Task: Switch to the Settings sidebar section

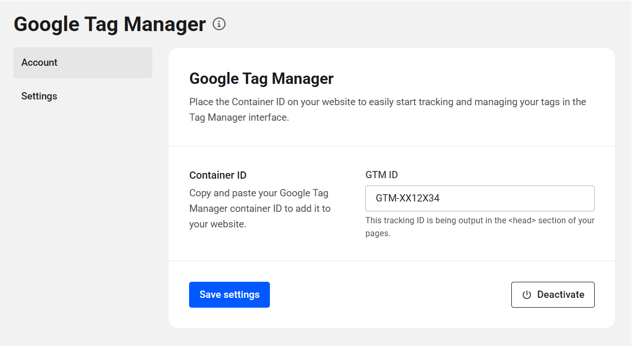Action: click(83, 96)
